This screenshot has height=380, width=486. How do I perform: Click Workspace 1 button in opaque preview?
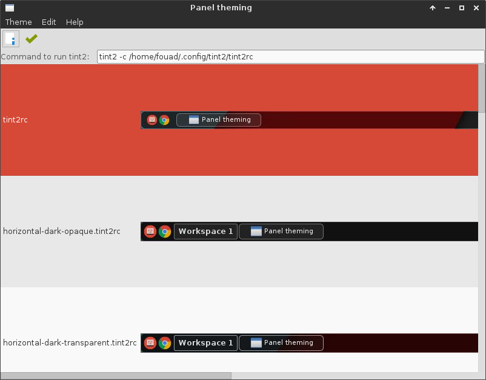click(205, 231)
